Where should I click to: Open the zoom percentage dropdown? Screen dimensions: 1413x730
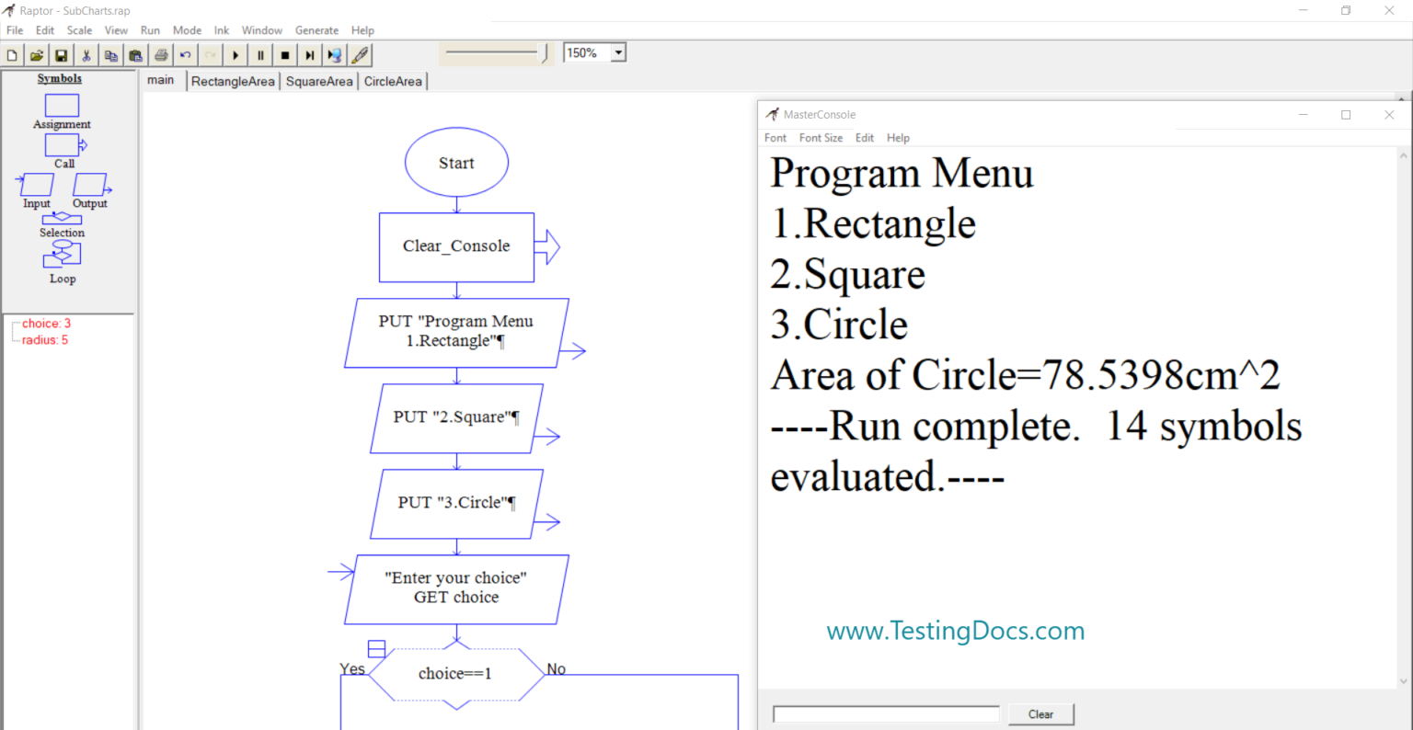(617, 52)
